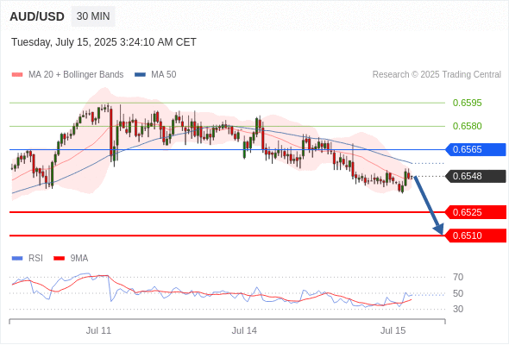Click the Jul 11 date axis marker
Viewport: 509px width, 345px height.
coord(98,330)
